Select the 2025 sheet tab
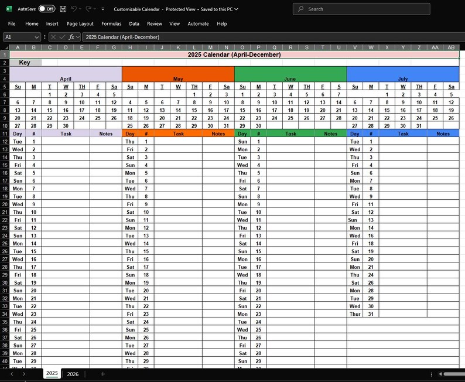Viewport: 465px width, 382px height. 52,373
